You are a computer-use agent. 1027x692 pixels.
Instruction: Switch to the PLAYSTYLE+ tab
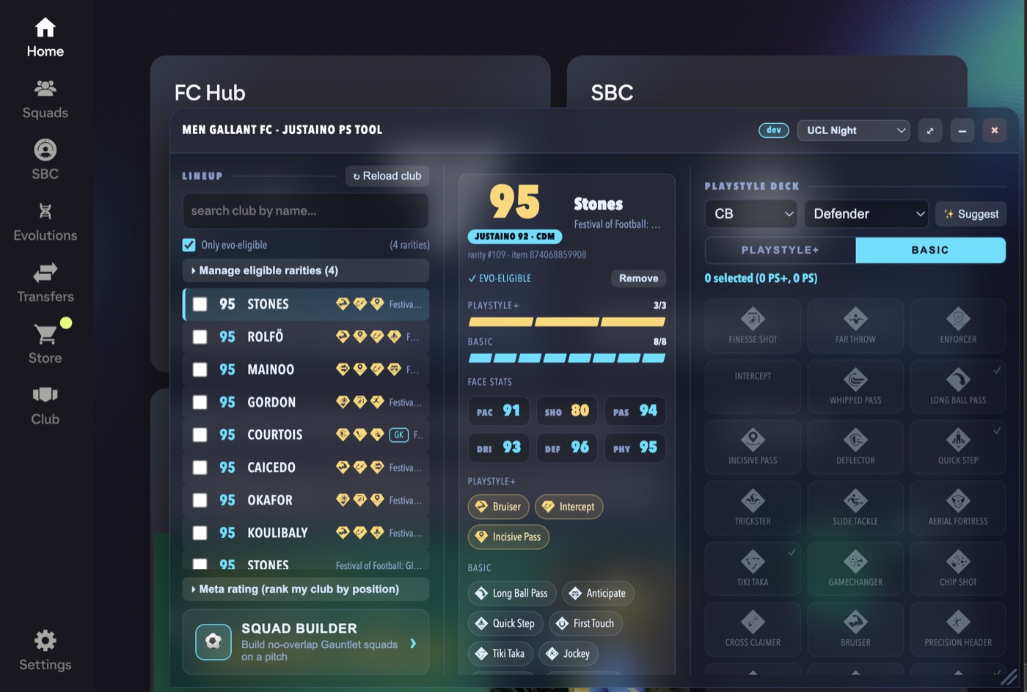(781, 250)
